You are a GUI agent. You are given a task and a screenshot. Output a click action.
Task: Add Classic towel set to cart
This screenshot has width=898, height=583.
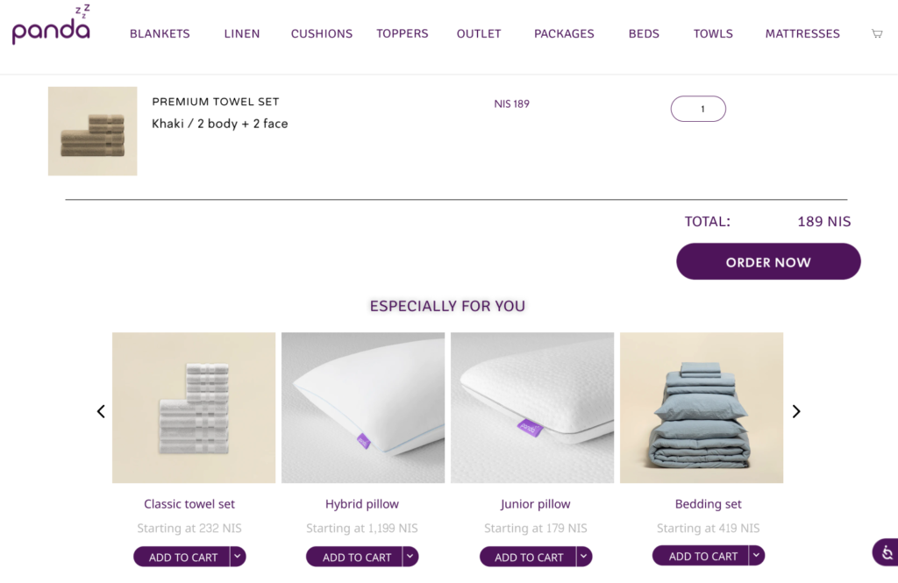click(x=182, y=558)
